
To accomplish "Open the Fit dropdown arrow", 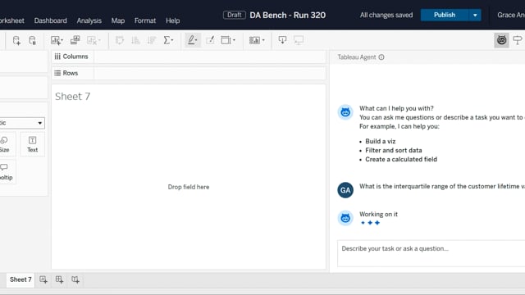I will (234, 40).
